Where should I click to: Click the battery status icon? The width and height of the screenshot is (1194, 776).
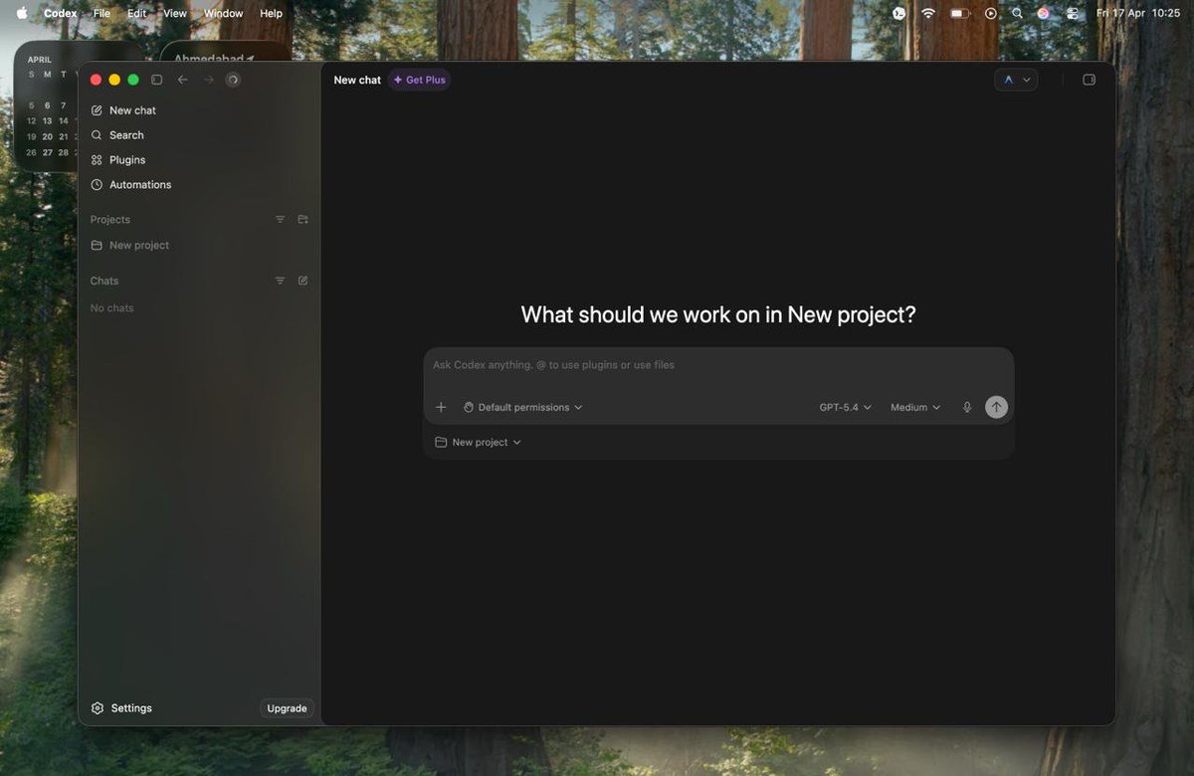click(x=960, y=13)
